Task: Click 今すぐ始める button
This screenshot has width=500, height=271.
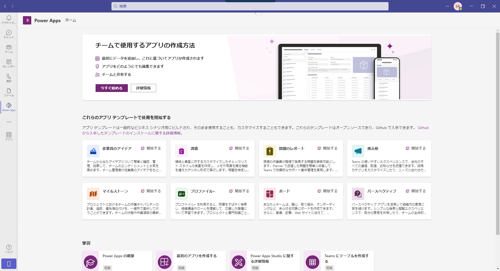Action: [x=112, y=88]
